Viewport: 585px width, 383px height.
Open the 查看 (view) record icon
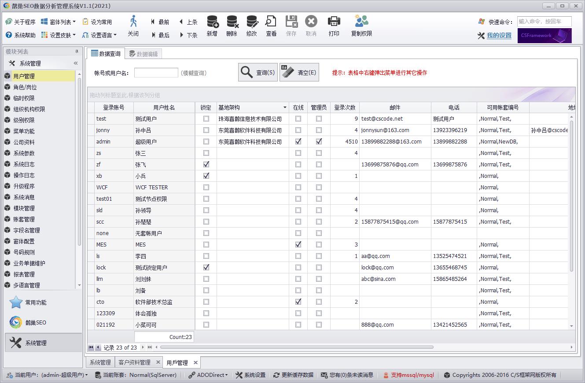click(271, 22)
